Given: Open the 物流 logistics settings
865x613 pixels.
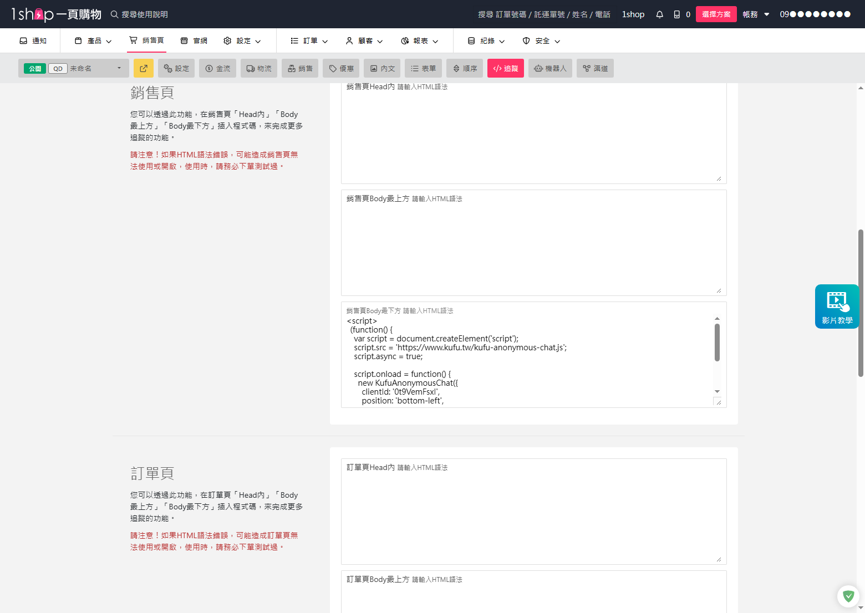Looking at the screenshot, I should coord(259,68).
